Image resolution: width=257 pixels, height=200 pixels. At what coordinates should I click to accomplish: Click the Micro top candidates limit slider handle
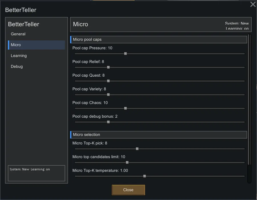[127, 162]
